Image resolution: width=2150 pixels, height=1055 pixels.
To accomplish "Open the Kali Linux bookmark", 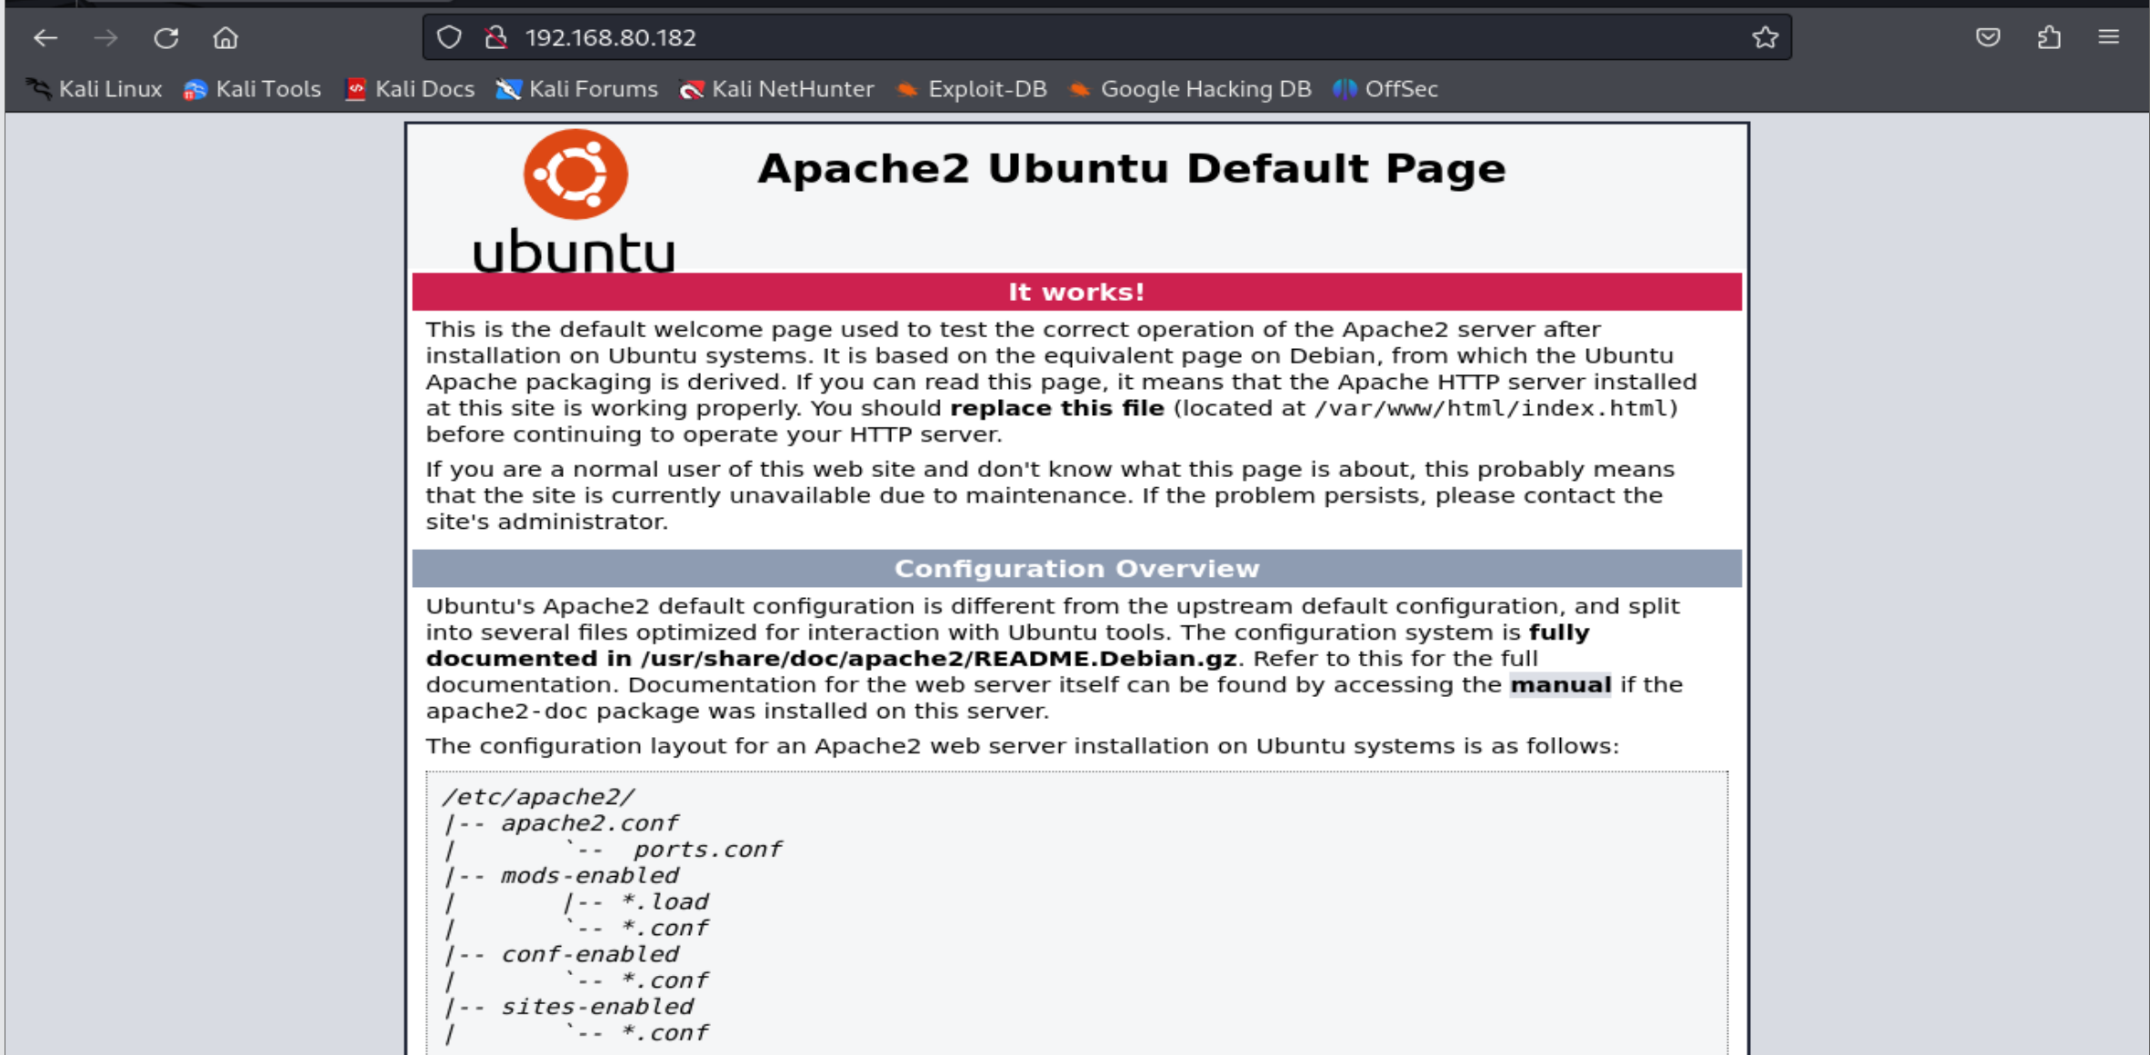I will [x=95, y=89].
